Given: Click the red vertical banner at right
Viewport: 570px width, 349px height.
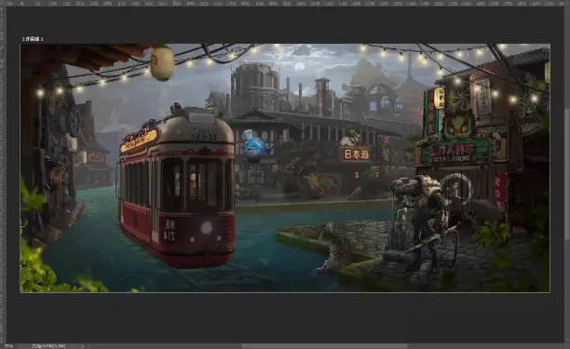Looking at the screenshot, I should point(500,194).
